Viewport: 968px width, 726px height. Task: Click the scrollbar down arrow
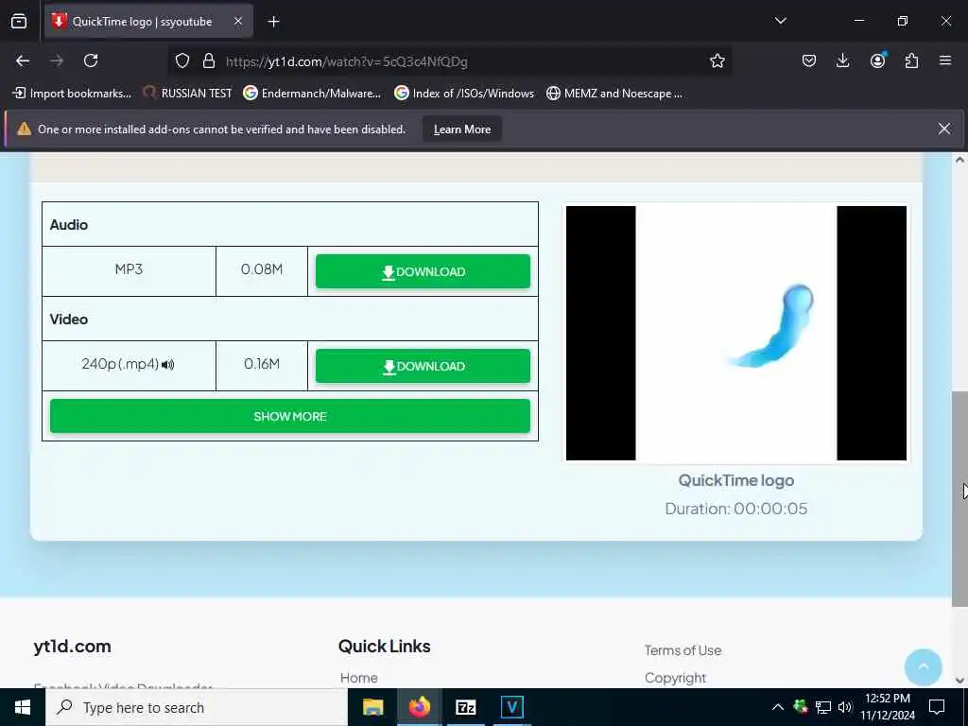pos(959,681)
